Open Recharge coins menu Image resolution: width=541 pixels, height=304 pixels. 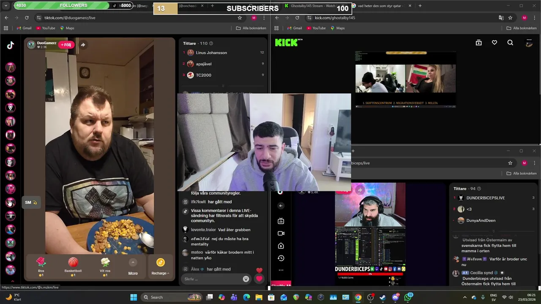[160, 267]
